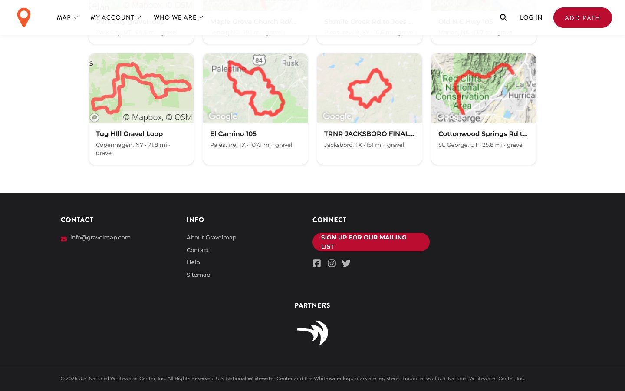
Task: Open El Camino 105 map thumbnail
Action: pyautogui.click(x=256, y=88)
